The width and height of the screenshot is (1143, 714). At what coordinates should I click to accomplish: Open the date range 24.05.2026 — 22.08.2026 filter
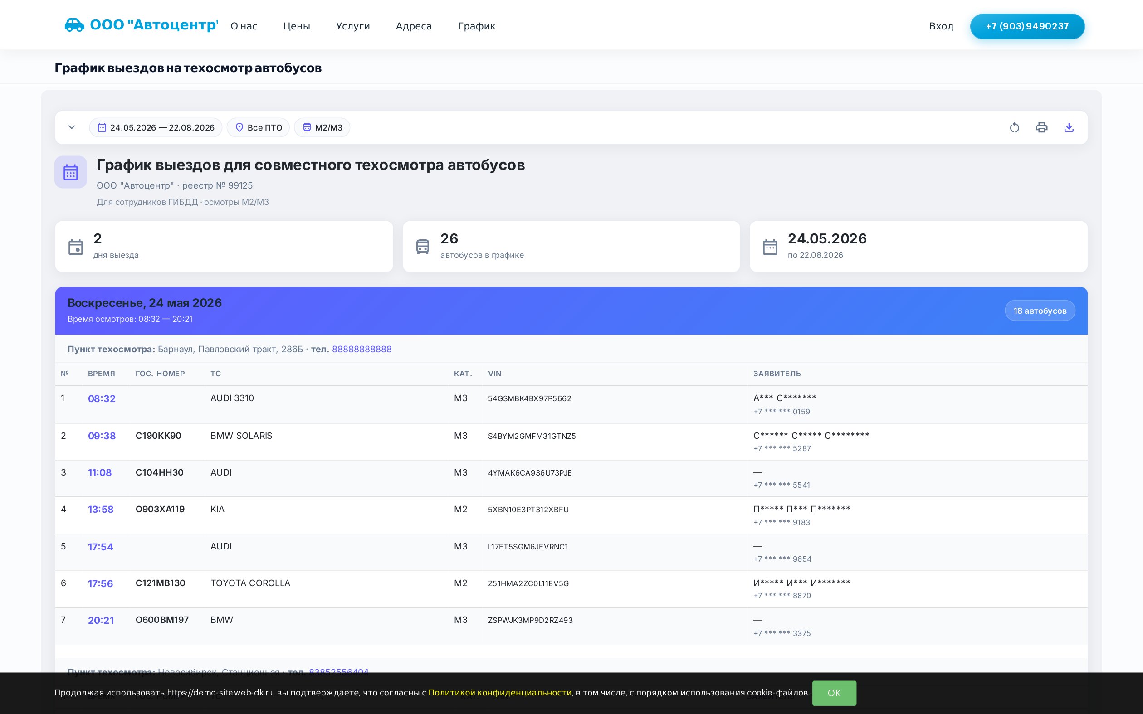click(156, 127)
